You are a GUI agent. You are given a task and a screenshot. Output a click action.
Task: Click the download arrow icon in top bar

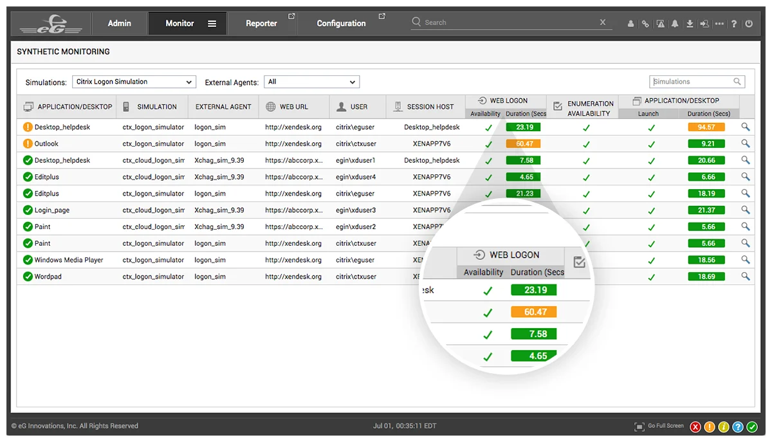690,24
